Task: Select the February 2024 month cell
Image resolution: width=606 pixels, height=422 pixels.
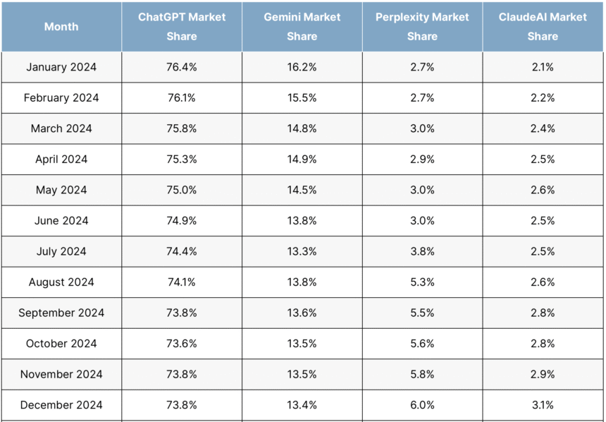Action: click(x=61, y=98)
